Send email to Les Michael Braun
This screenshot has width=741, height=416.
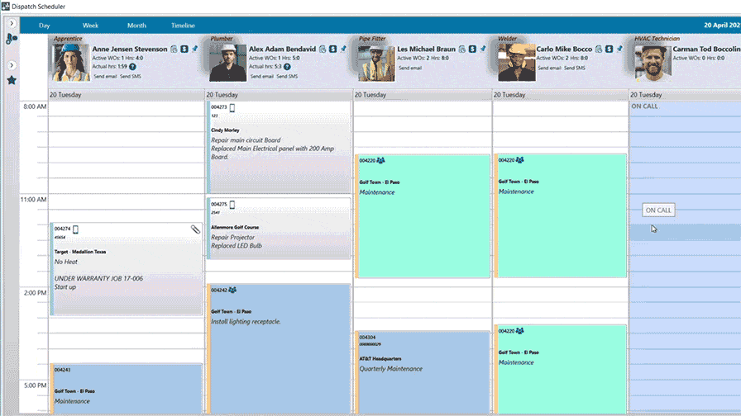pyautogui.click(x=410, y=68)
